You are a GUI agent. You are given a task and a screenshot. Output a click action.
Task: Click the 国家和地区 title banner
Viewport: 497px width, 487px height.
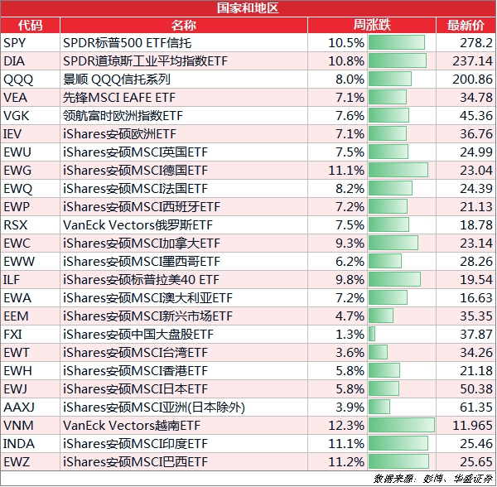click(248, 8)
